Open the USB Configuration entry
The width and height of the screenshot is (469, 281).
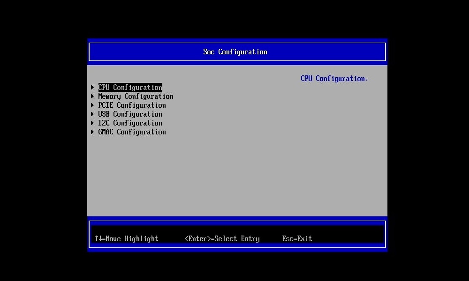tap(130, 114)
